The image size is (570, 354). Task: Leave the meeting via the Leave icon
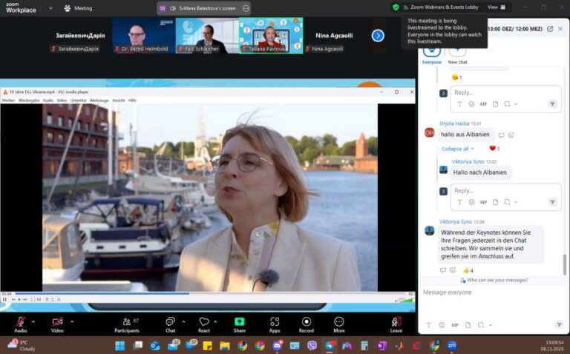point(396,321)
